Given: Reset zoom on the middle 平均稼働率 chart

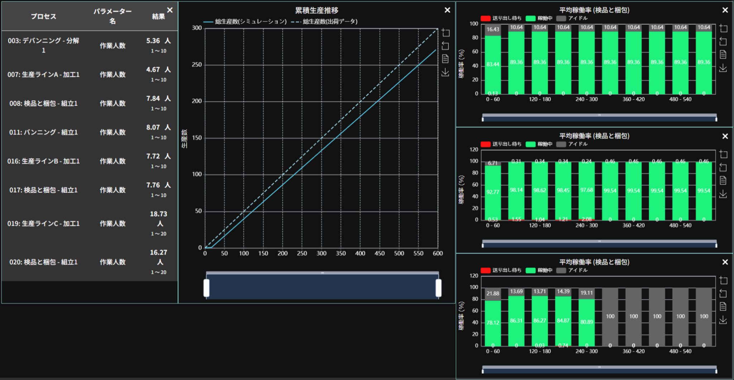Looking at the screenshot, I should [723, 167].
